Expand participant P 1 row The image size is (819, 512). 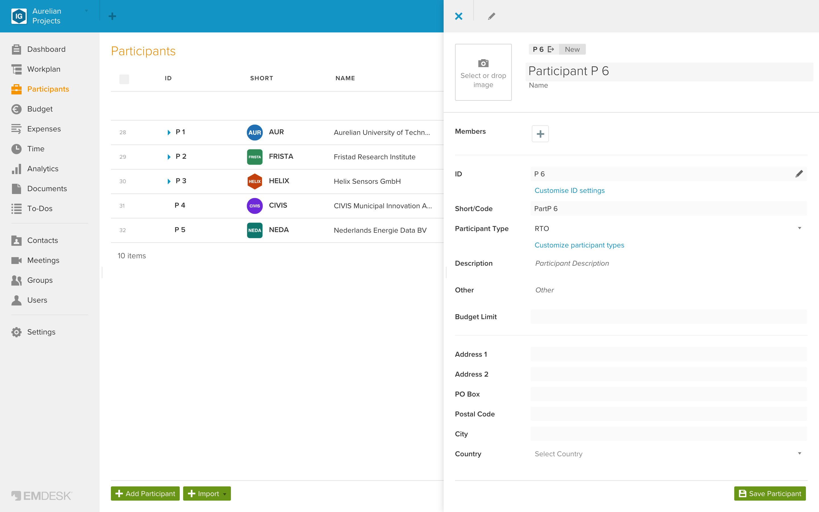click(x=169, y=132)
